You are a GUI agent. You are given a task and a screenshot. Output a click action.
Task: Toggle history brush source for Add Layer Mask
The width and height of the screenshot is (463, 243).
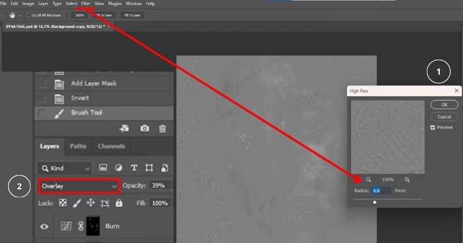(x=42, y=84)
